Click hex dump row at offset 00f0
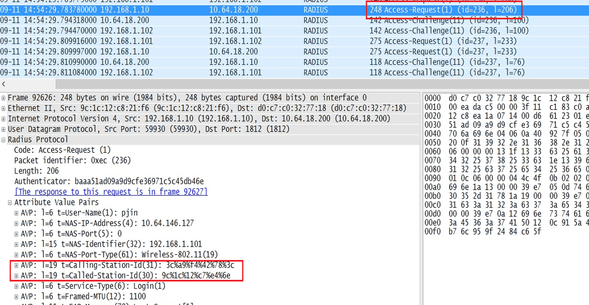The width and height of the screenshot is (589, 305). (483, 231)
